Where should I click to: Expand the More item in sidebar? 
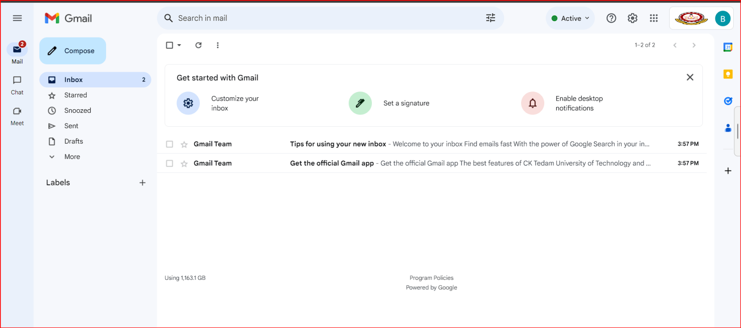tap(72, 157)
